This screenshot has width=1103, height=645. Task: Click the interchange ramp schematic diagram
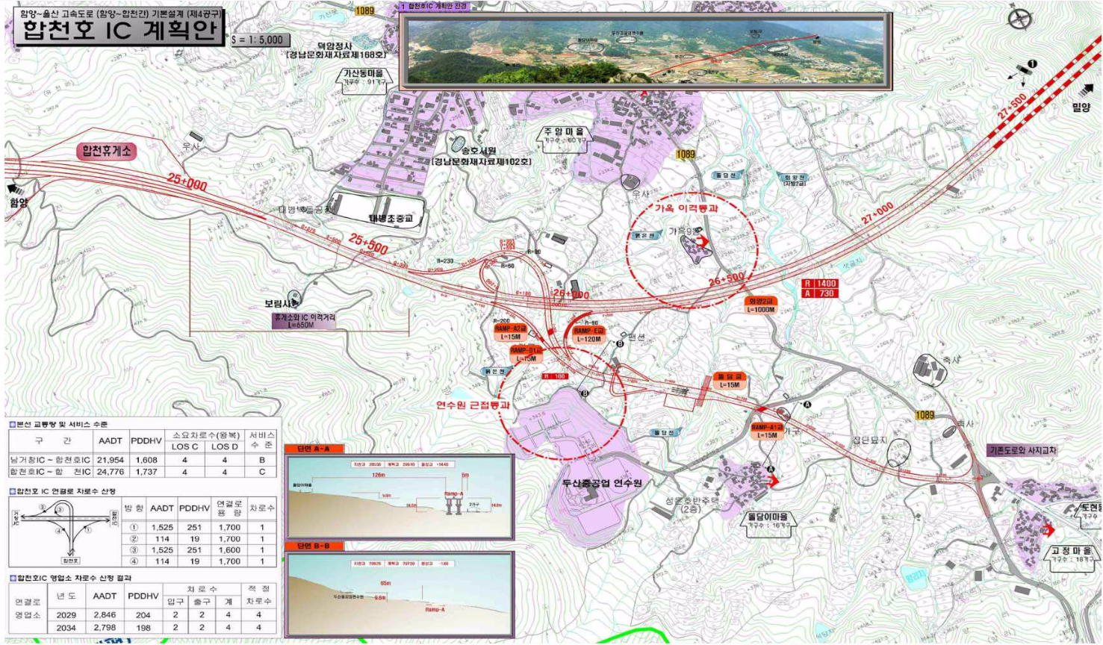point(66,530)
